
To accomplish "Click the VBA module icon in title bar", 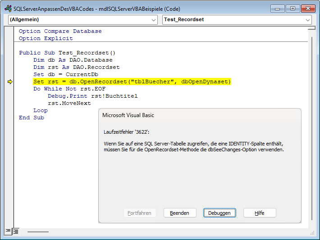I will point(8,8).
